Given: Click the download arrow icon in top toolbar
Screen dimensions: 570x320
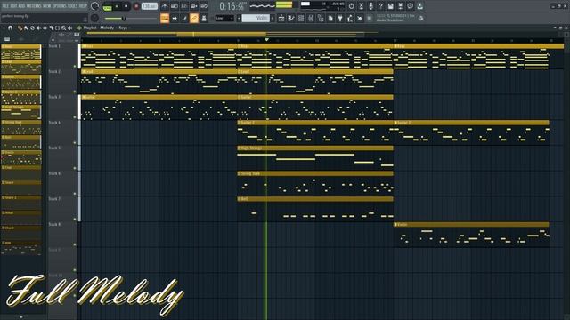Looking at the screenshot, I should 419,6.
